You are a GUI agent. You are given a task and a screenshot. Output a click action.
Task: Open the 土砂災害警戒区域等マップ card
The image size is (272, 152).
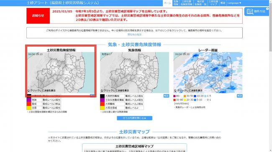pyautogui.click(x=134, y=148)
